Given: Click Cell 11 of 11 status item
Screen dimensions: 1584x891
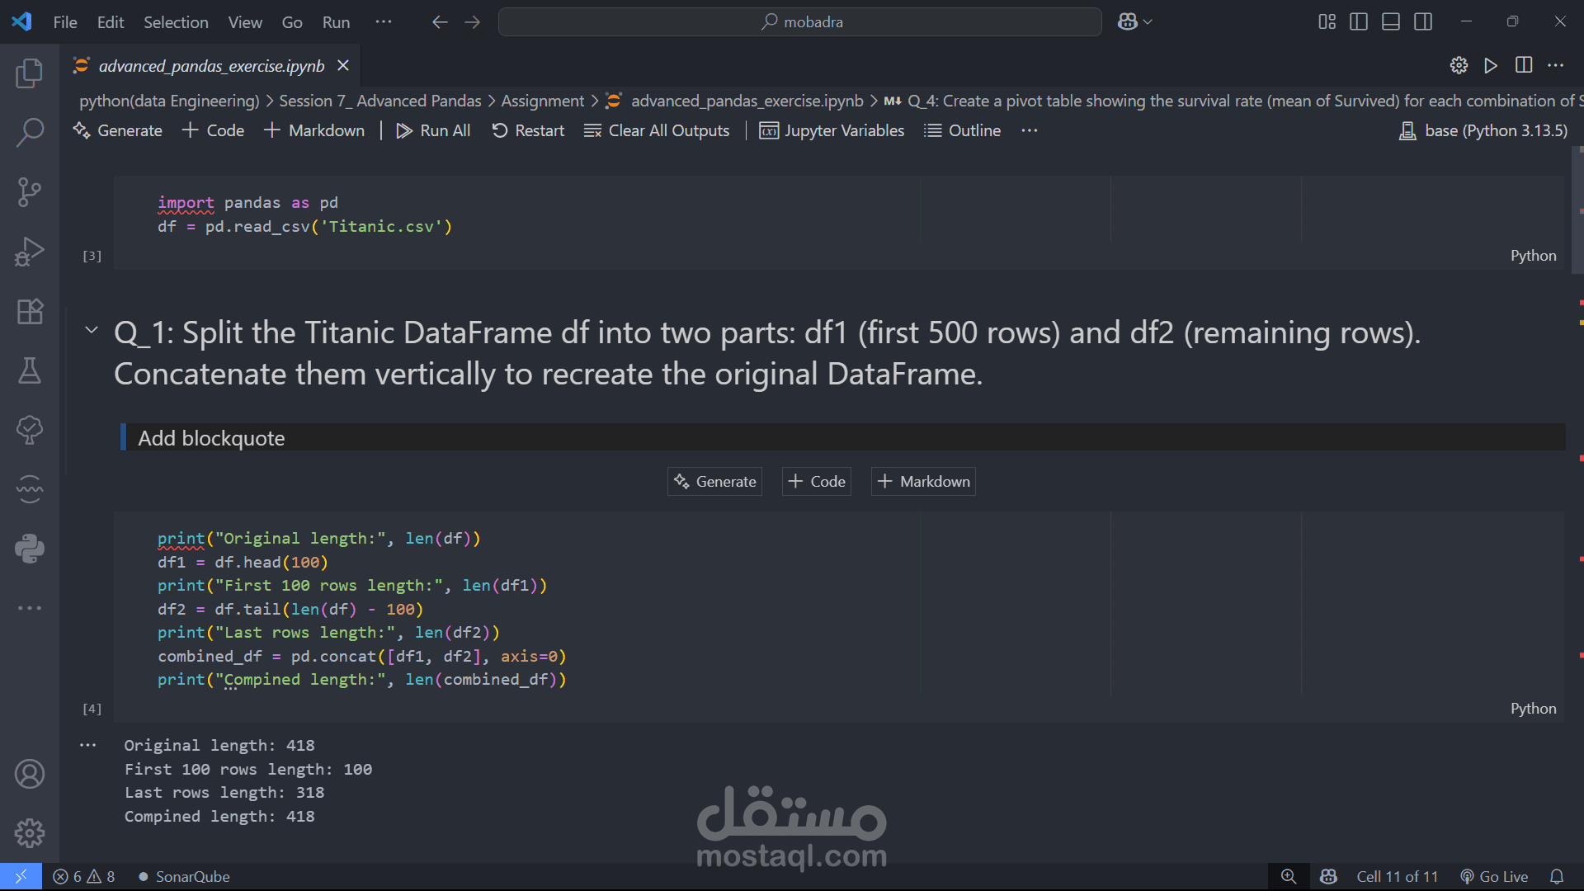Looking at the screenshot, I should [1397, 876].
